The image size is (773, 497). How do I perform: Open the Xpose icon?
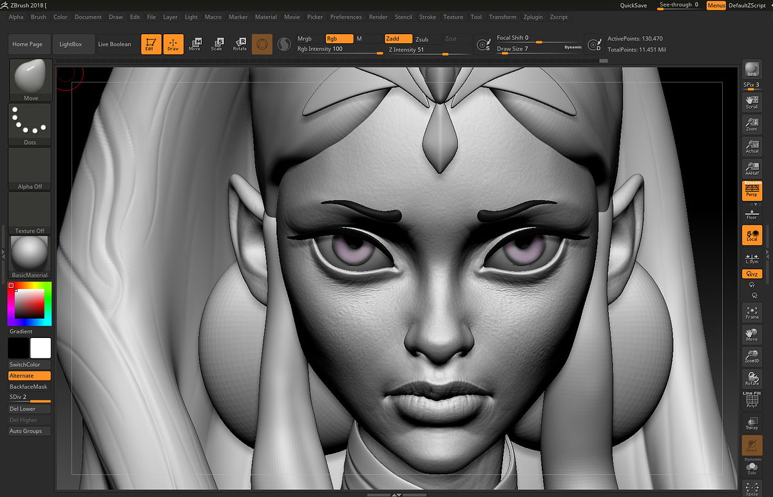coord(752,489)
